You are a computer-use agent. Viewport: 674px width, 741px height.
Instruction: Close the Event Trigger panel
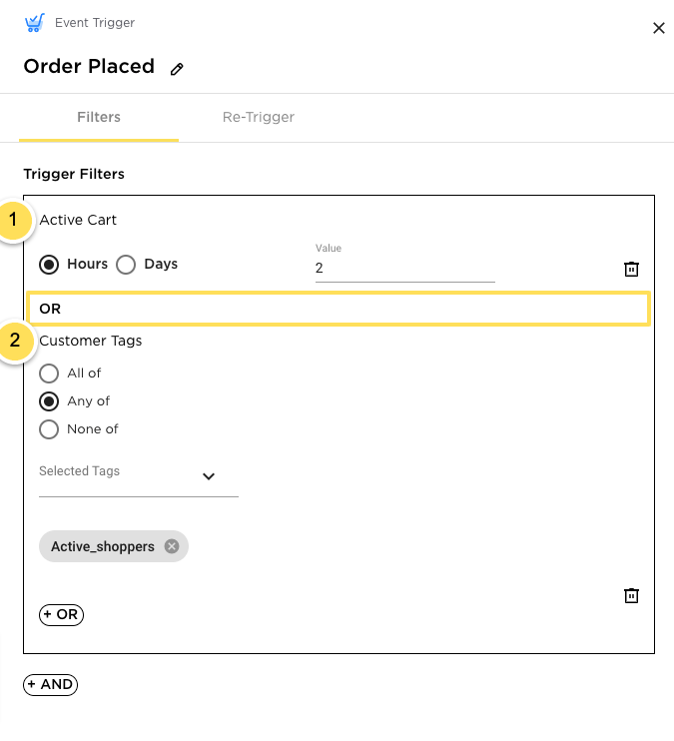[x=659, y=28]
